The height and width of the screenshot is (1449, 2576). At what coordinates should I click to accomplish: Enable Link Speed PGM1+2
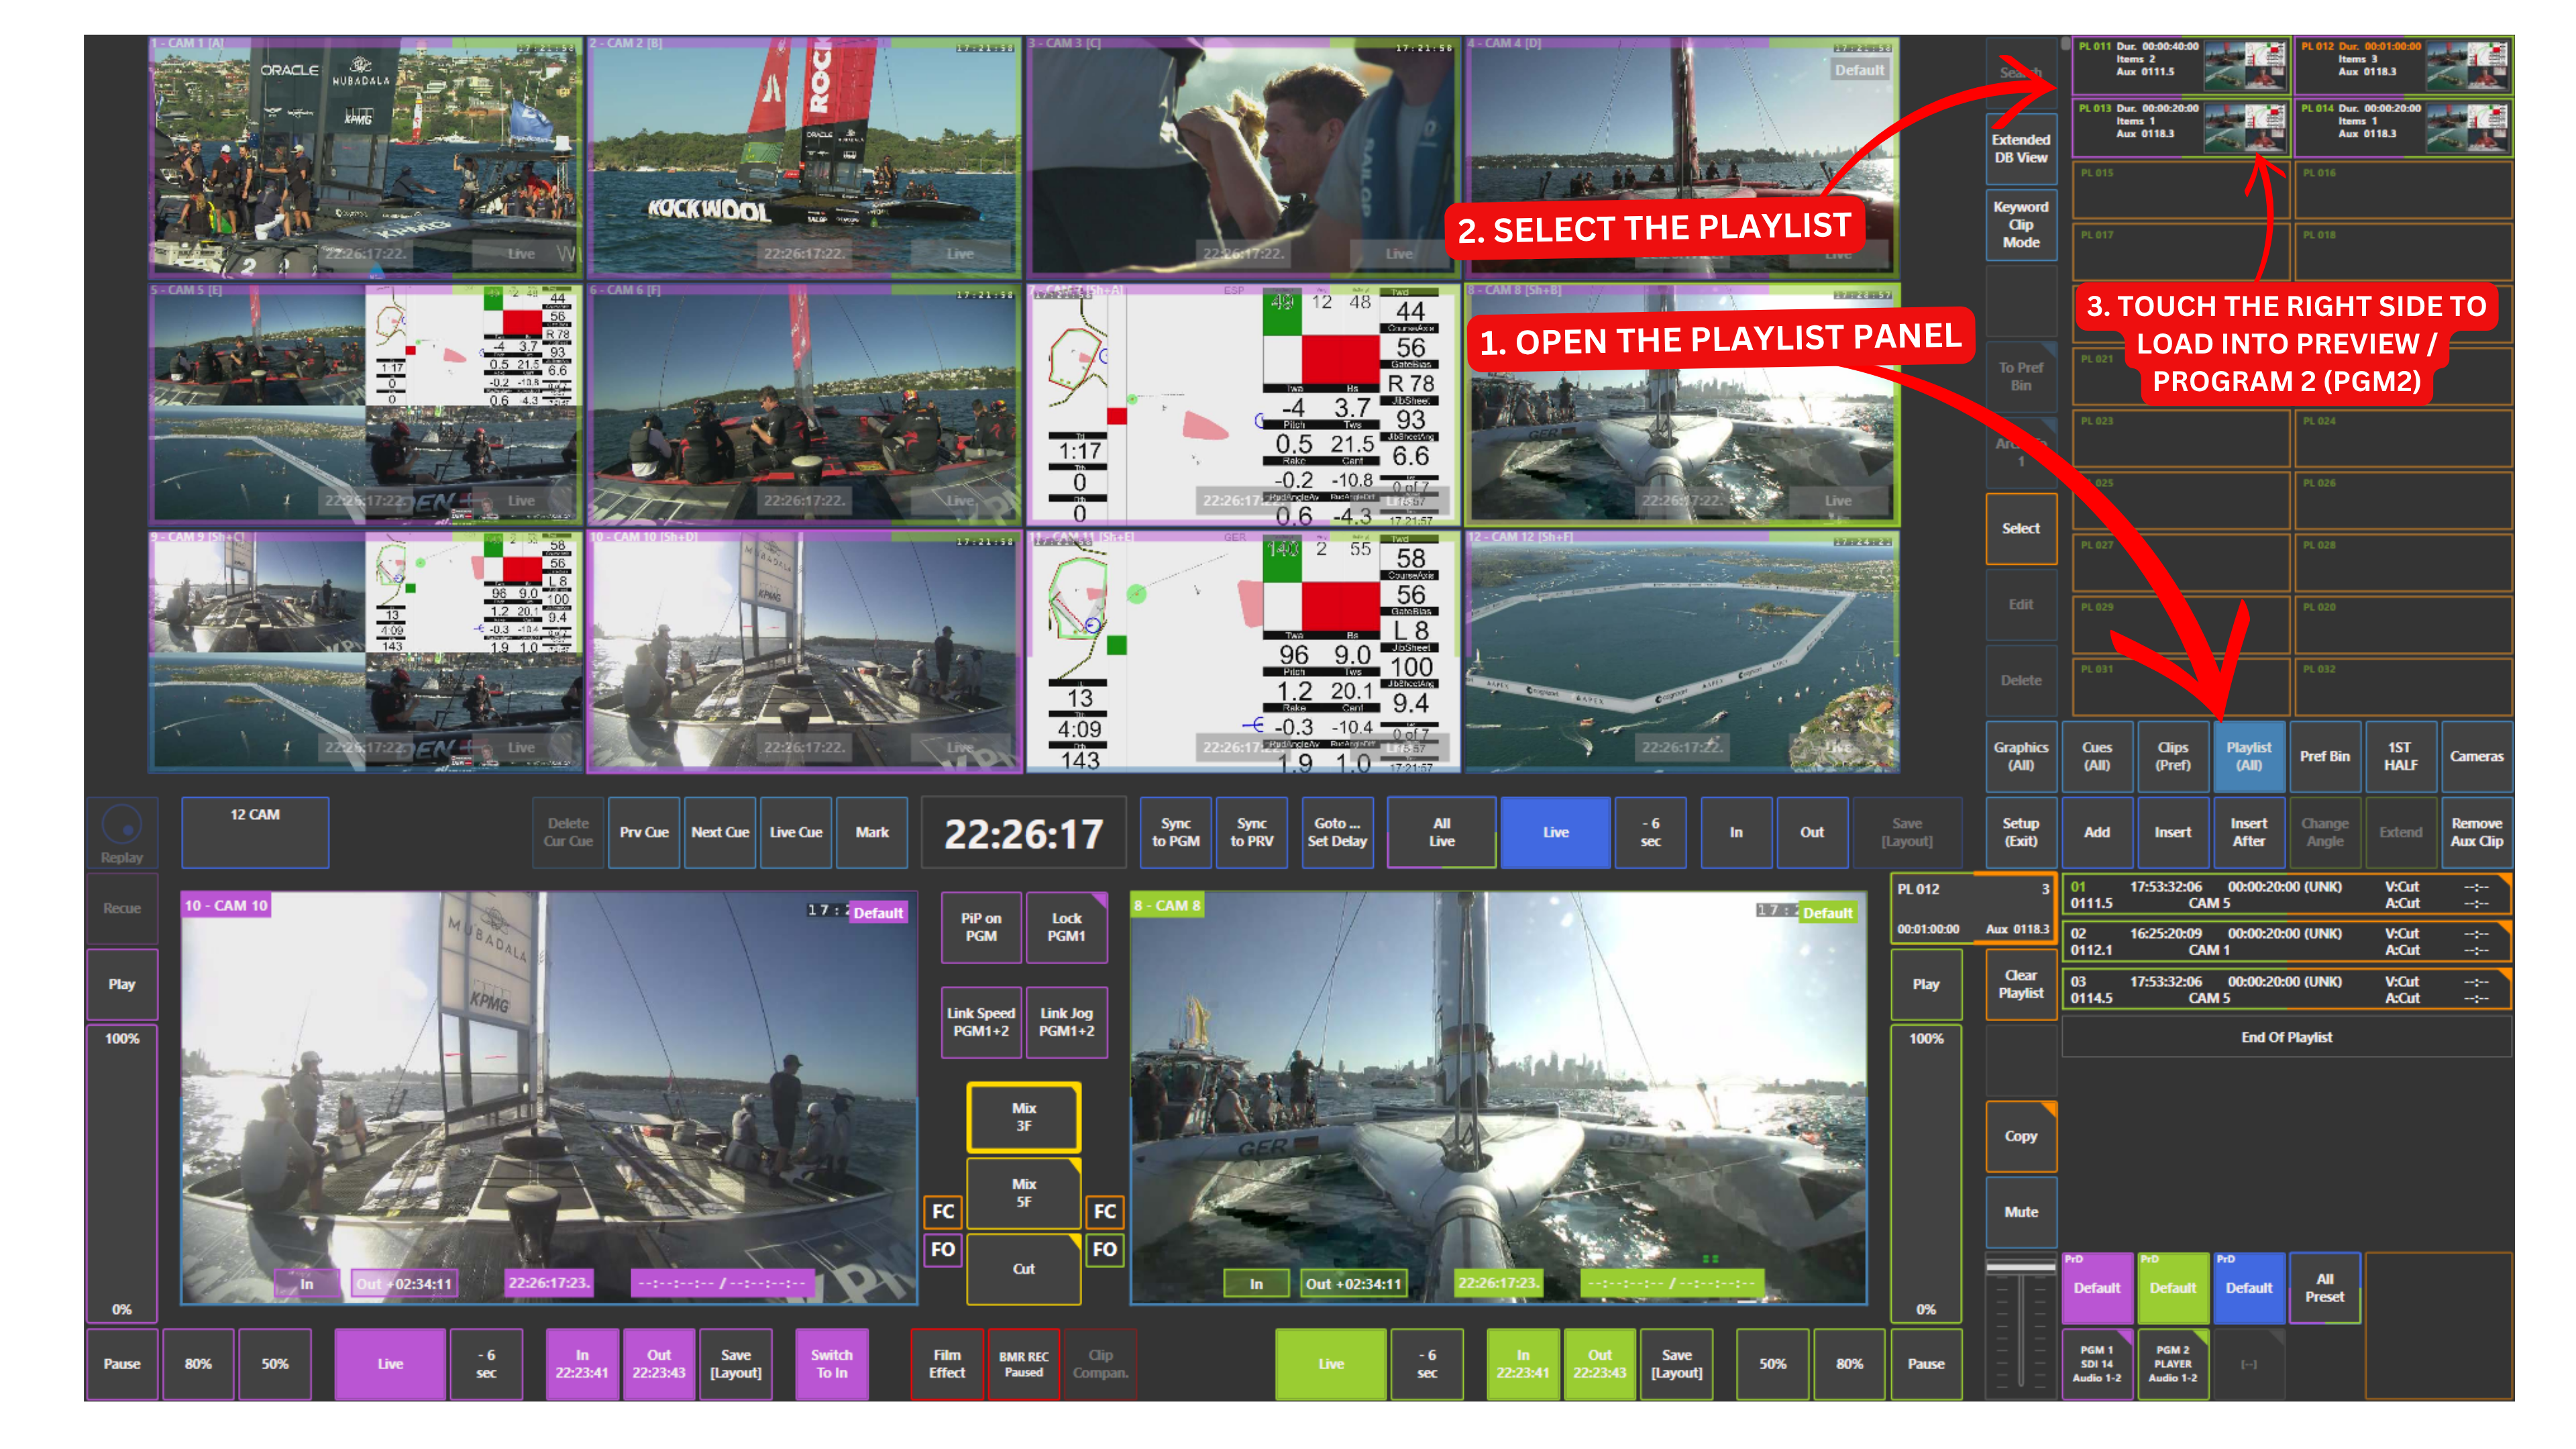coord(981,1022)
